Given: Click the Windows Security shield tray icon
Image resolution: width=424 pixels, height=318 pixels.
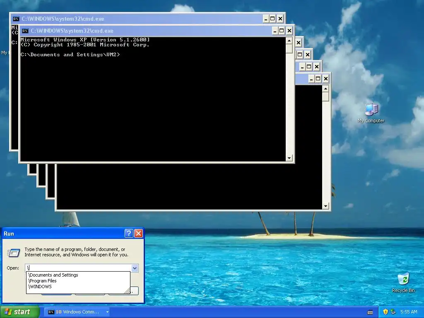Looking at the screenshot, I should (385, 312).
